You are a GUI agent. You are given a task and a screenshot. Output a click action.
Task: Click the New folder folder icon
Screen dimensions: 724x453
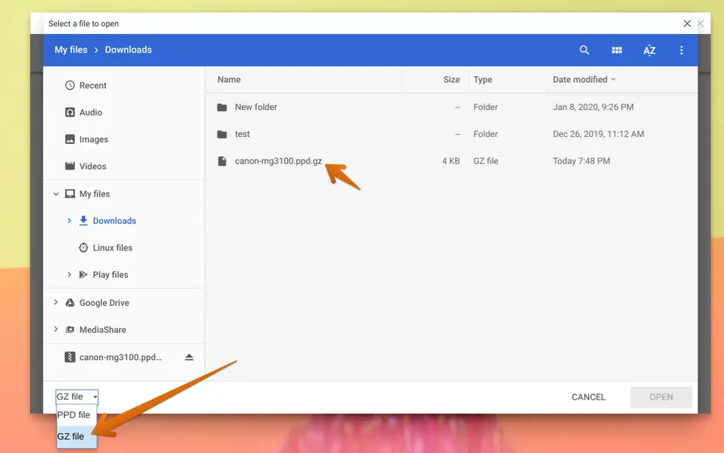click(x=222, y=107)
